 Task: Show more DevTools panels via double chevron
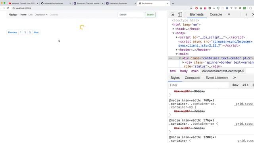tap(229, 14)
